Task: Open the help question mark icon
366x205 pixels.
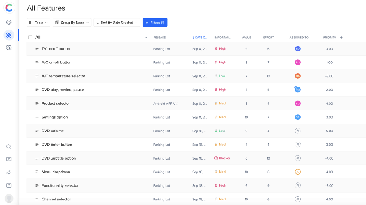Action: coord(9,185)
